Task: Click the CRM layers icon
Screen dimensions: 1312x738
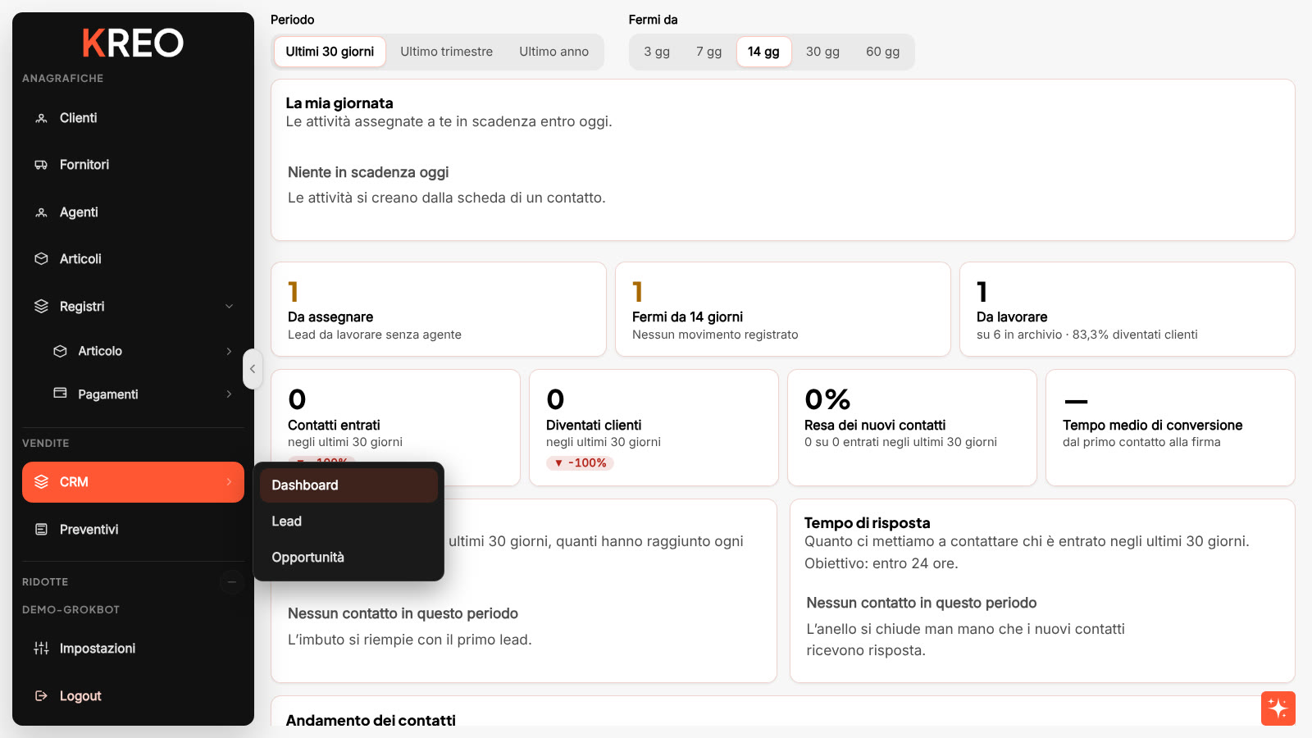Action: (x=41, y=482)
